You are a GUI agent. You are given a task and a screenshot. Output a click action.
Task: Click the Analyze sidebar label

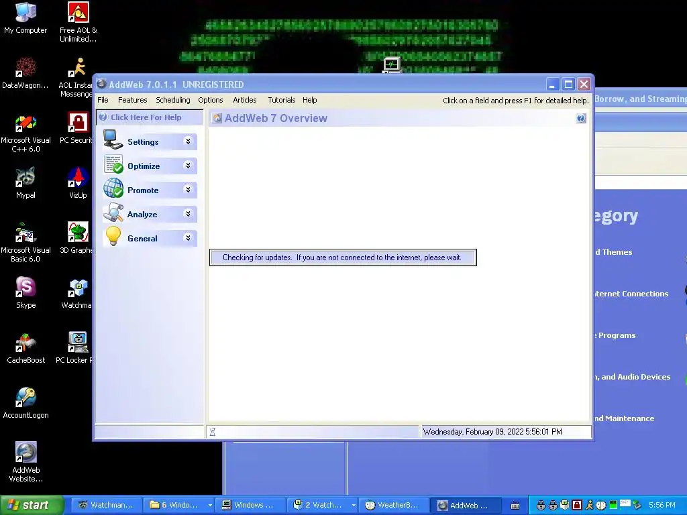coord(142,214)
